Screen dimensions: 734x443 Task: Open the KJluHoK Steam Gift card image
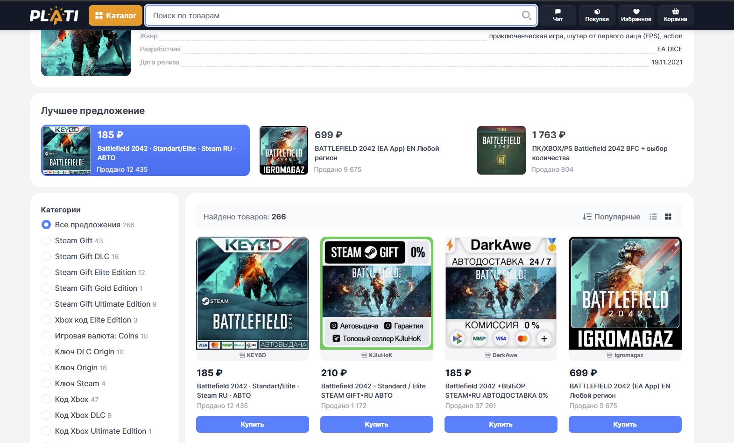(x=377, y=293)
